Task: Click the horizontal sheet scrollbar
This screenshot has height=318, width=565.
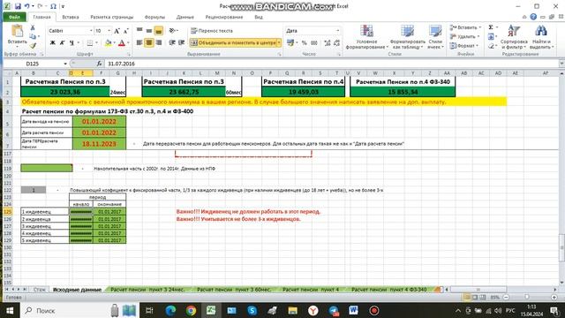Action: [478, 290]
